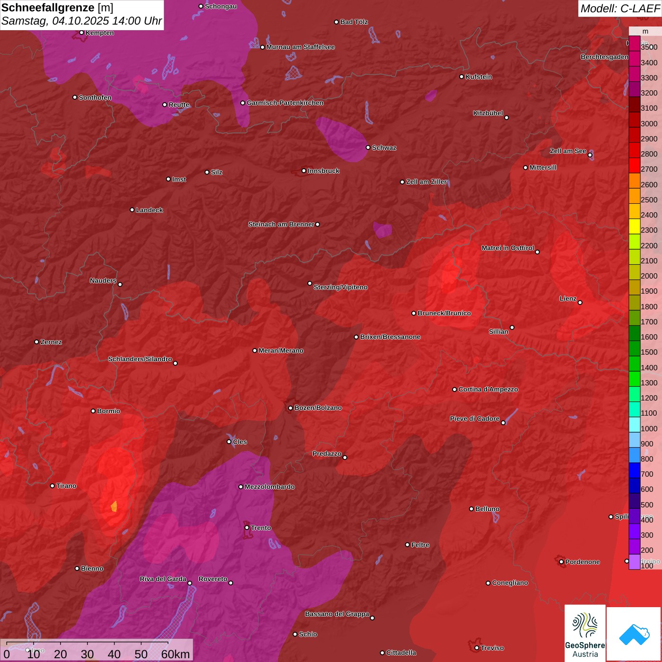The height and width of the screenshot is (662, 662).
Task: Click the 'Schlanders/Silandro' label
Action: tap(140, 359)
